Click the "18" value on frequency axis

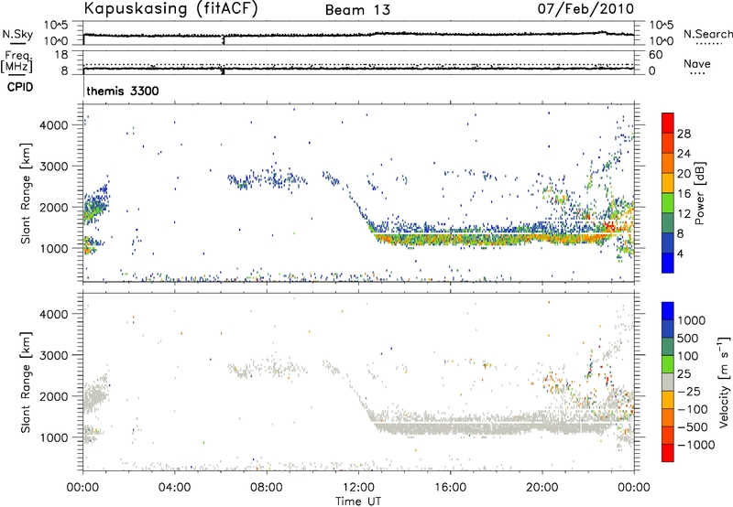pos(60,55)
